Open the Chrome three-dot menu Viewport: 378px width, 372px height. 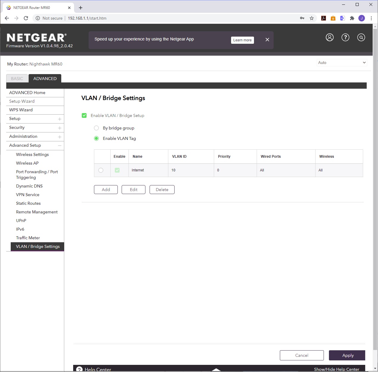click(371, 18)
